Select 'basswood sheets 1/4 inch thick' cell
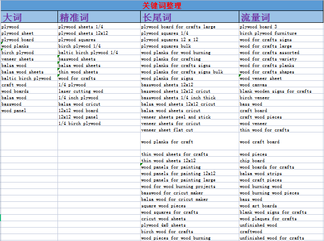 pos(190,98)
